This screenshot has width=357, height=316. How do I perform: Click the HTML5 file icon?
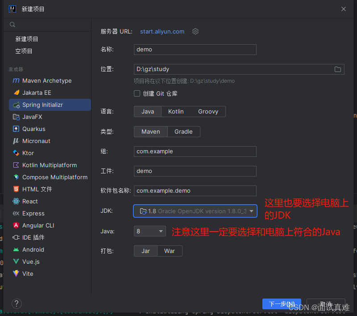[16, 189]
